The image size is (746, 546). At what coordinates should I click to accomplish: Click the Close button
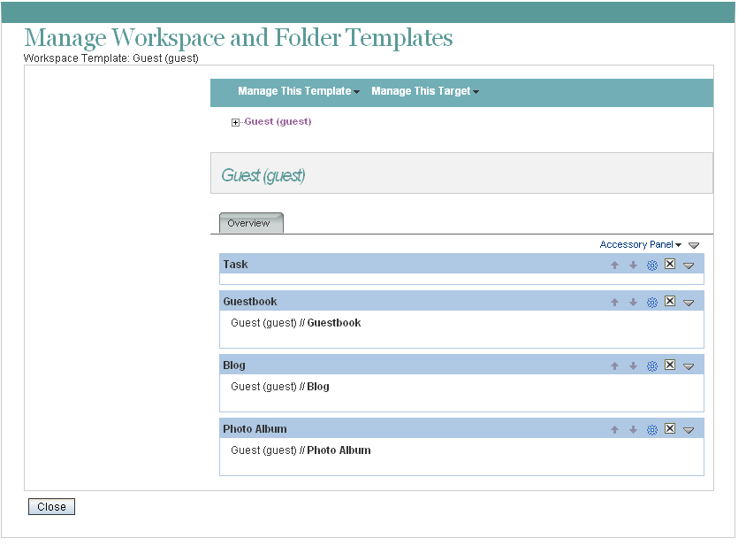click(x=51, y=506)
